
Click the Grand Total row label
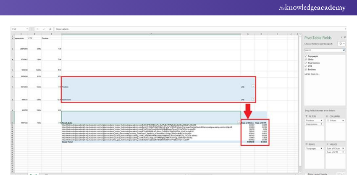point(68,142)
